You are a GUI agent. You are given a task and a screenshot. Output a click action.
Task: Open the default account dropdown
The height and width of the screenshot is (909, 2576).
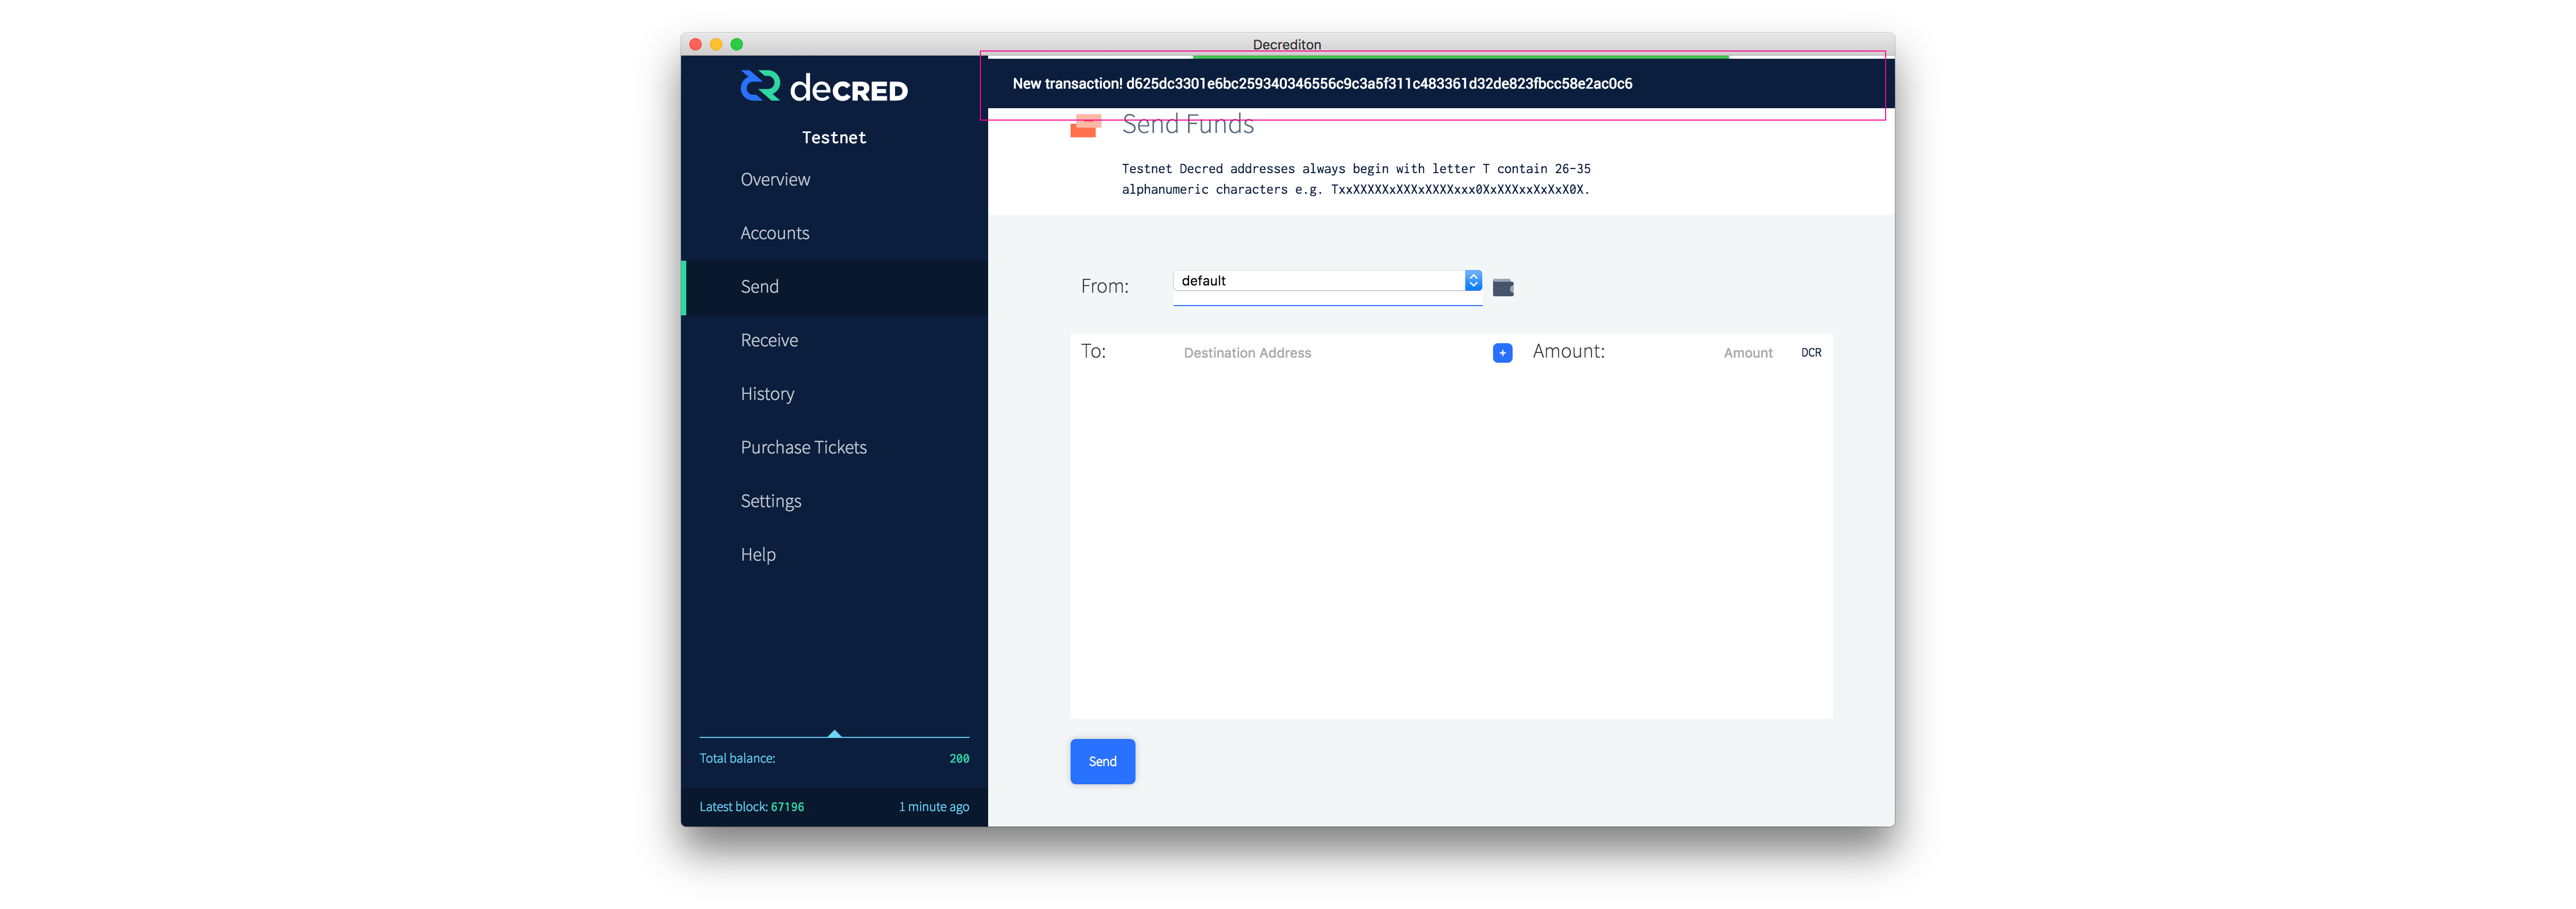point(1320,281)
